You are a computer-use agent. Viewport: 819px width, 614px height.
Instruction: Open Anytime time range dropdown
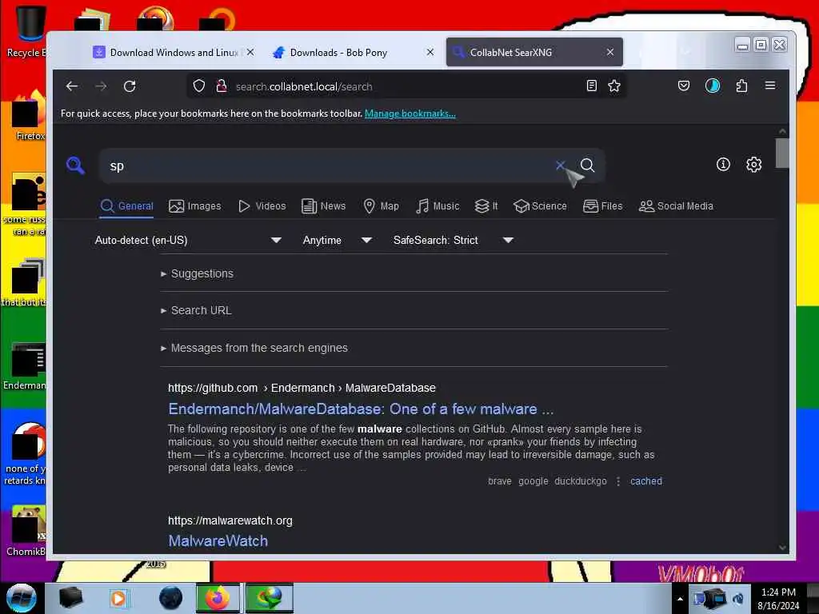(x=338, y=240)
